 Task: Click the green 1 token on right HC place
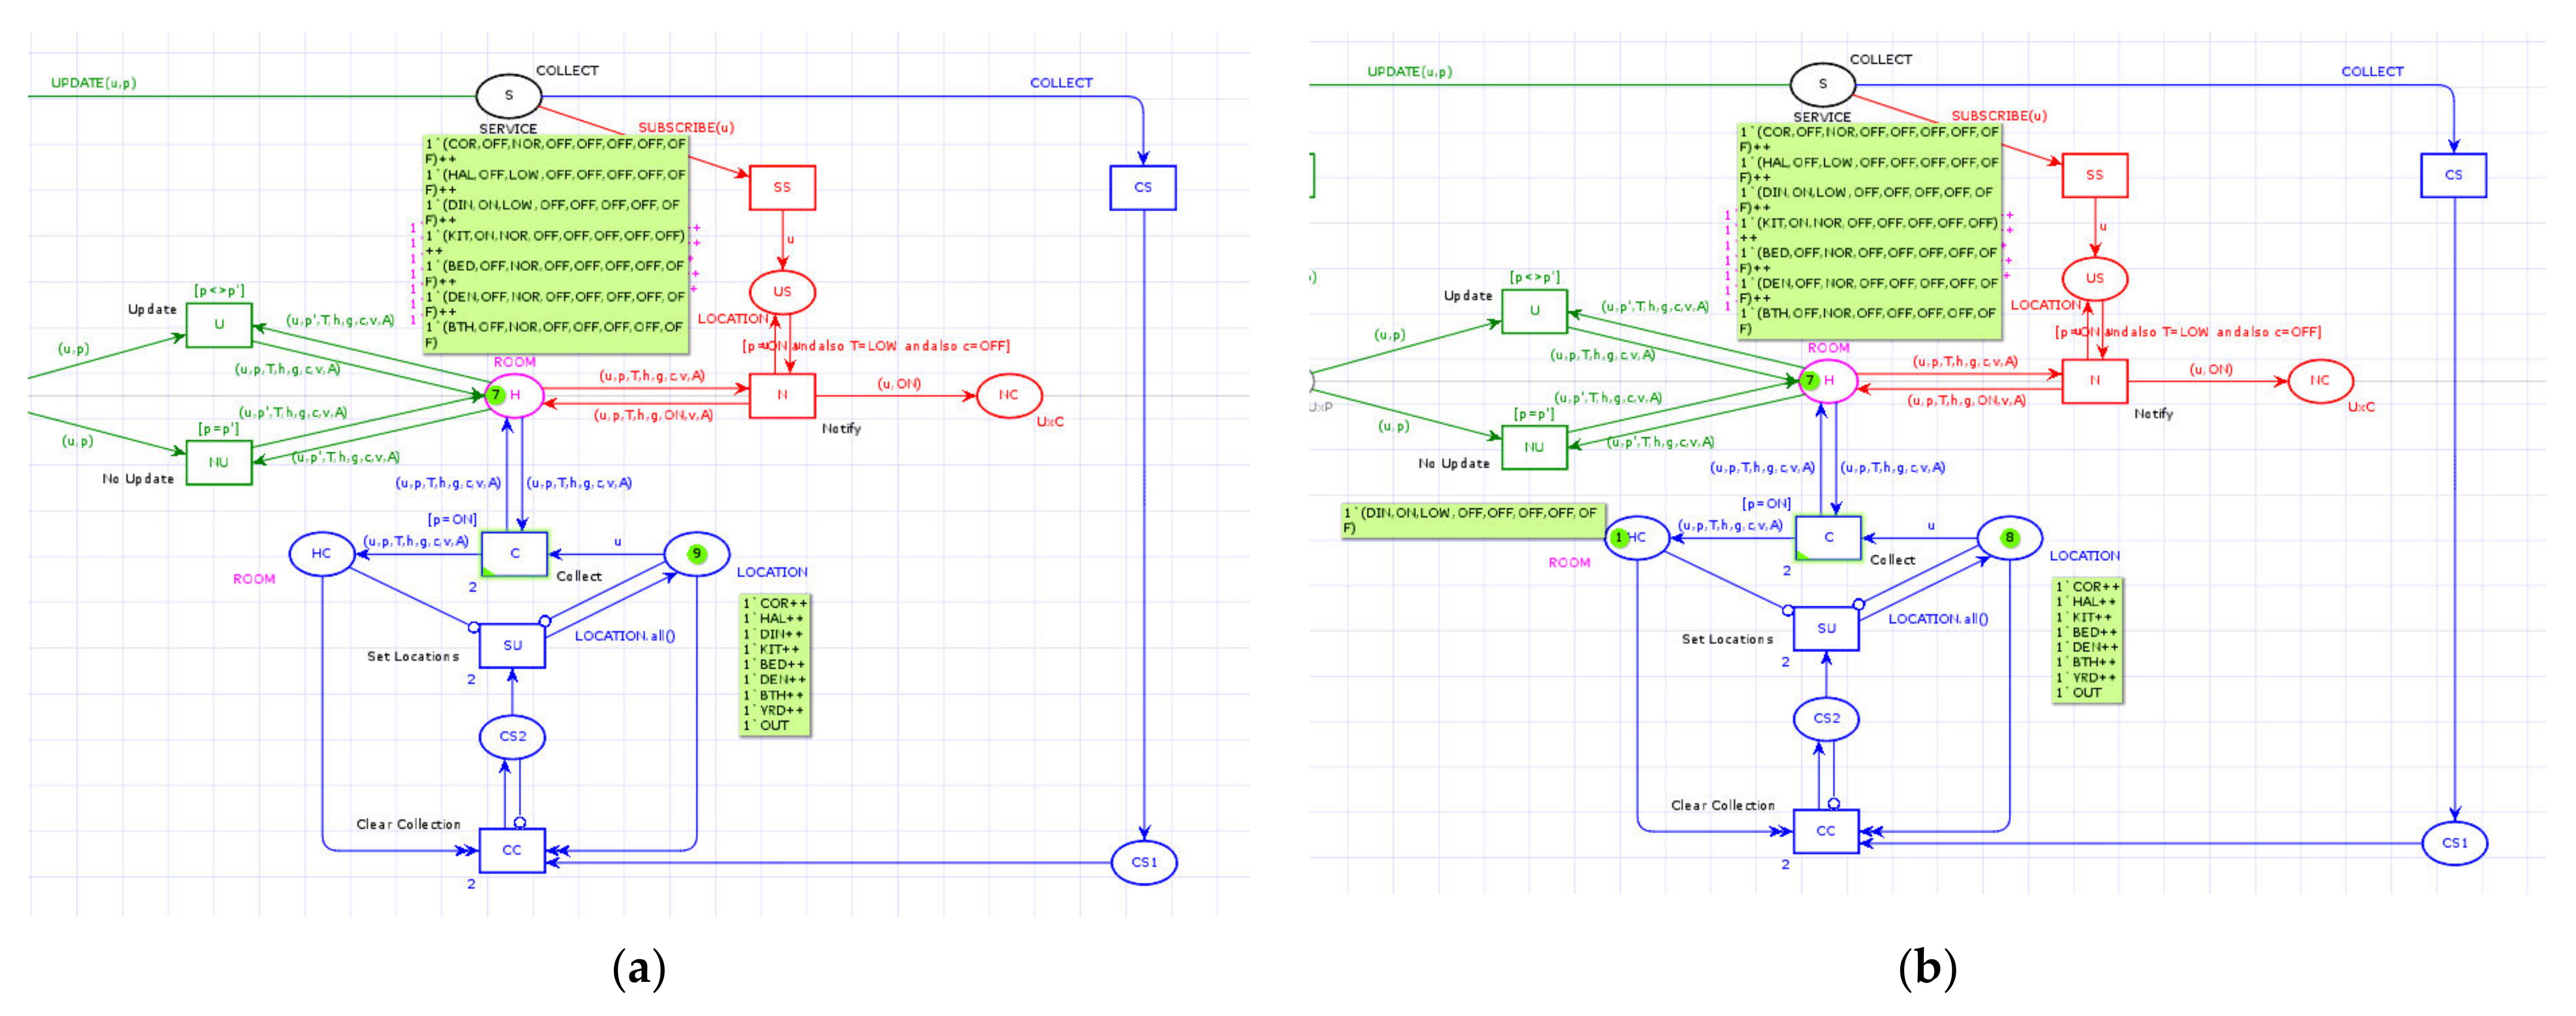click(1620, 538)
